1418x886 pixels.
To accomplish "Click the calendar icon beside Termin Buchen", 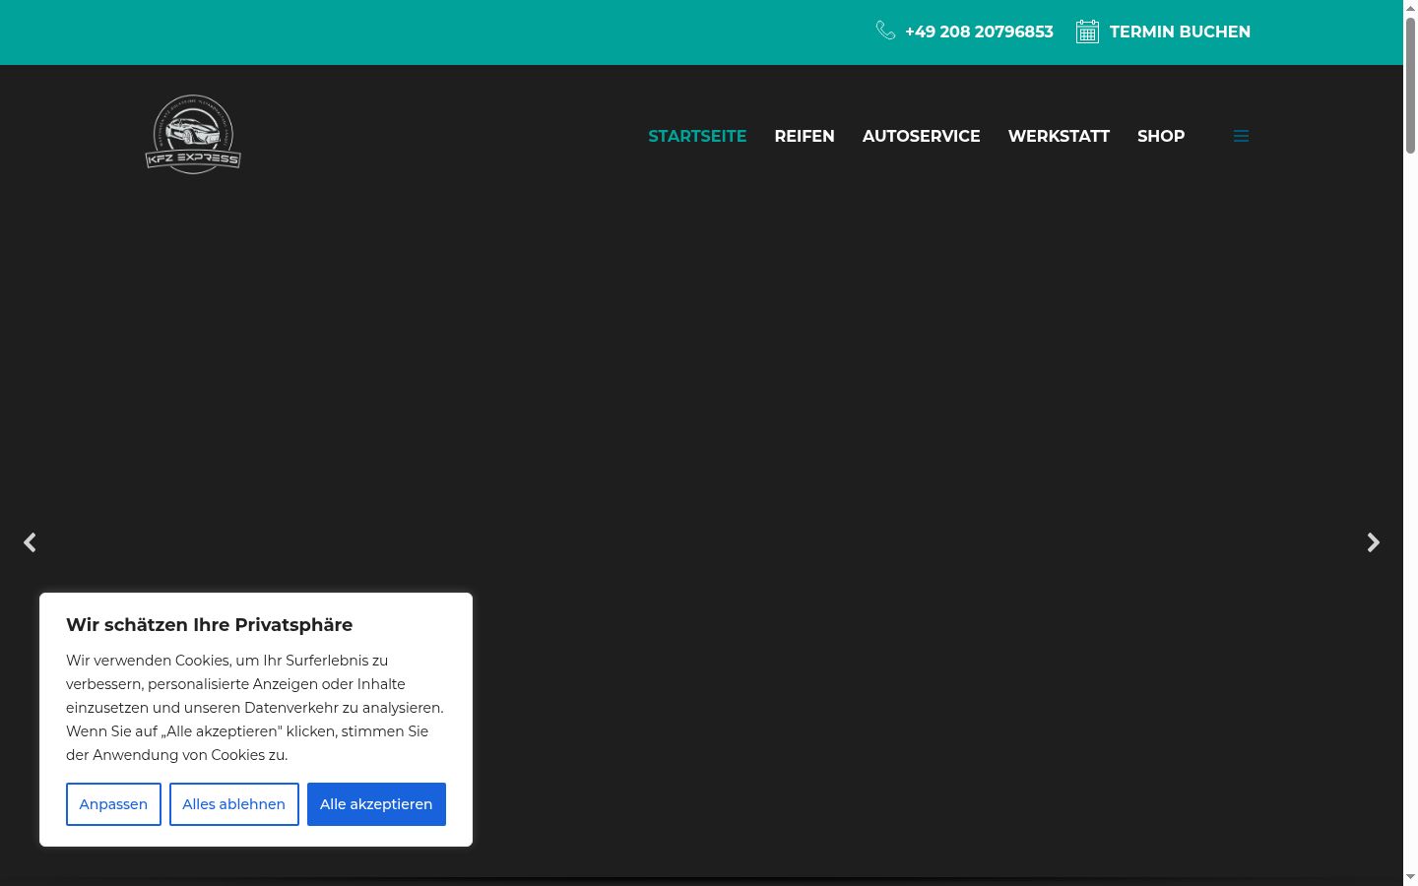I will coord(1087,32).
